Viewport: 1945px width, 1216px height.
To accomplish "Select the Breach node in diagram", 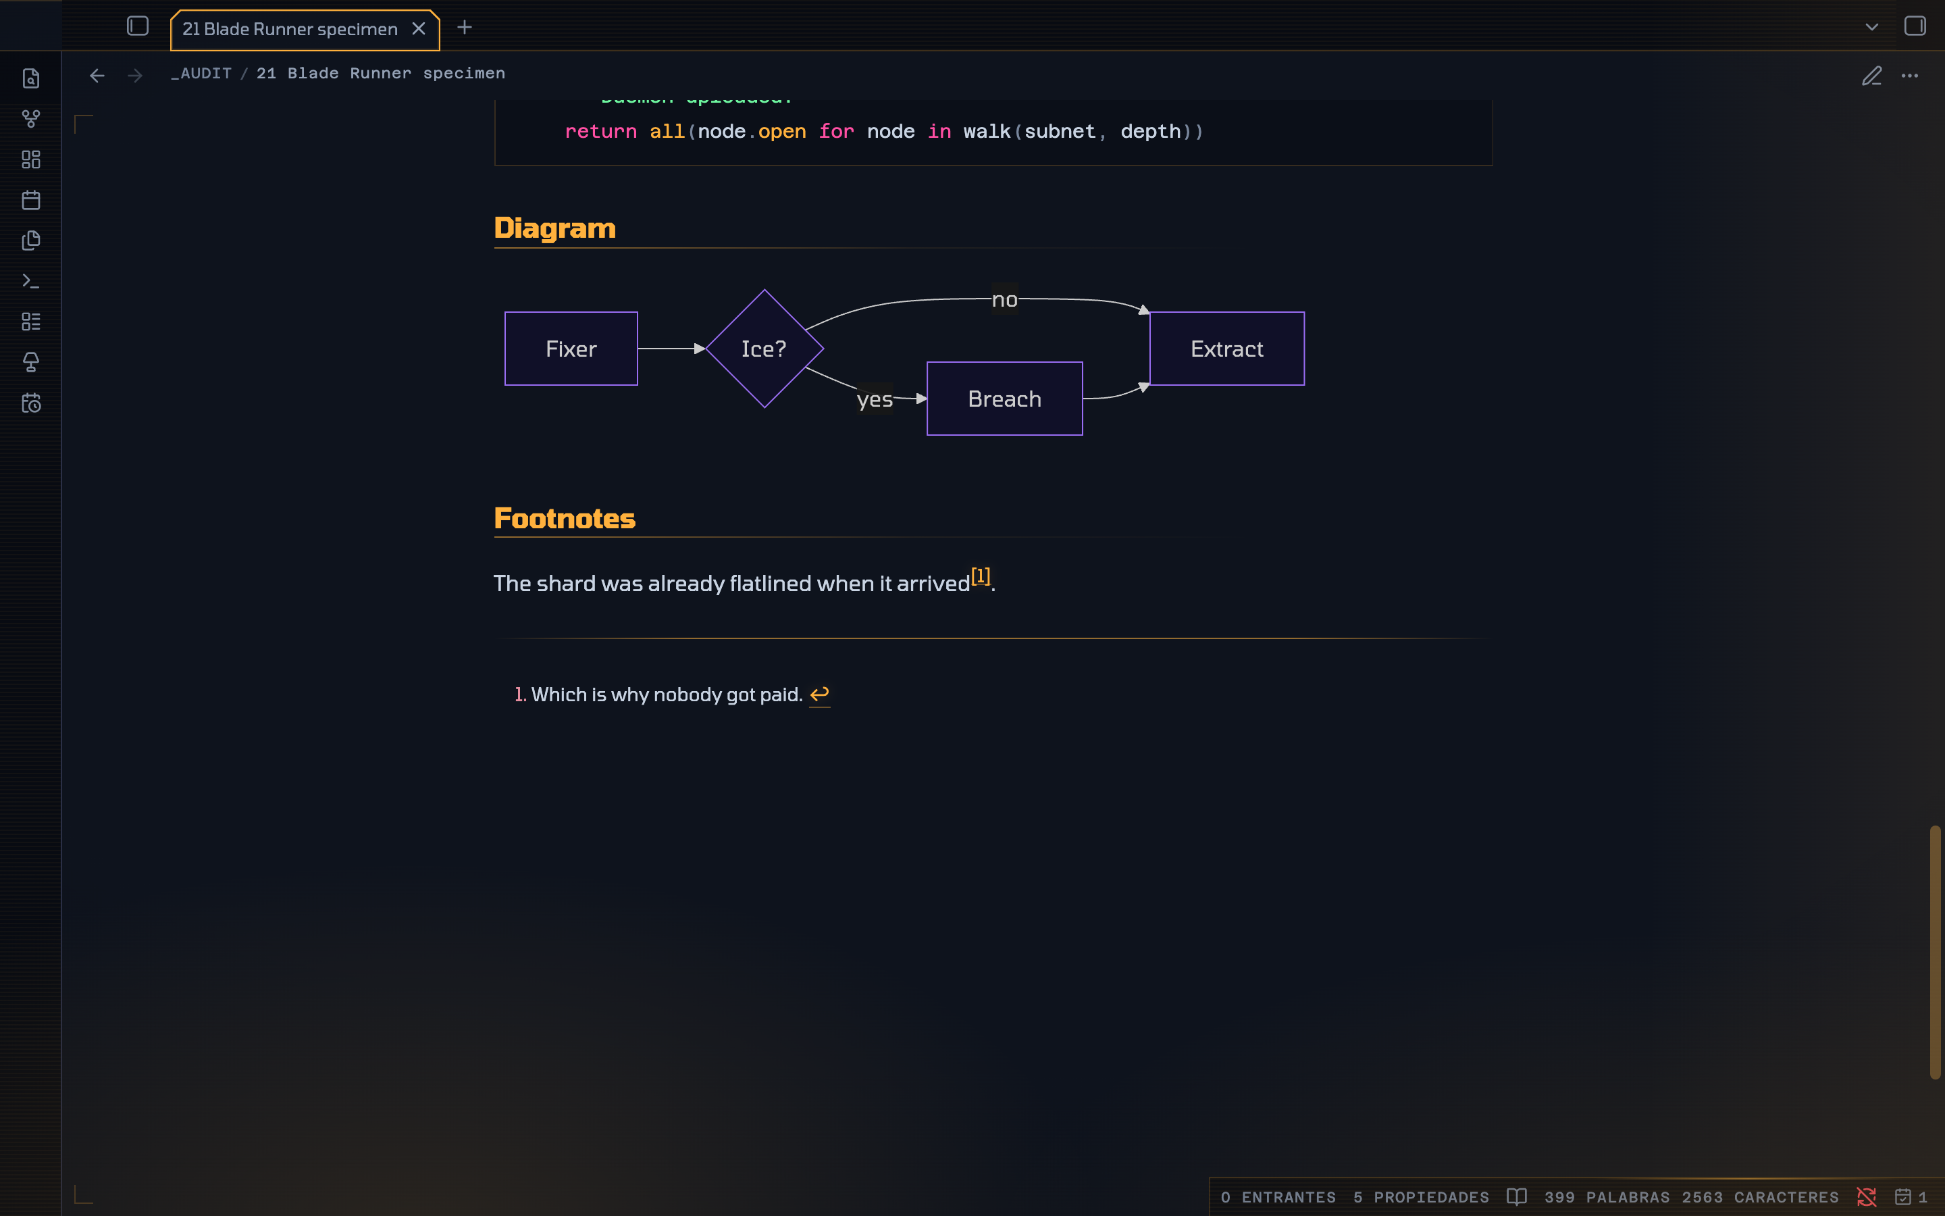I will [x=1005, y=399].
